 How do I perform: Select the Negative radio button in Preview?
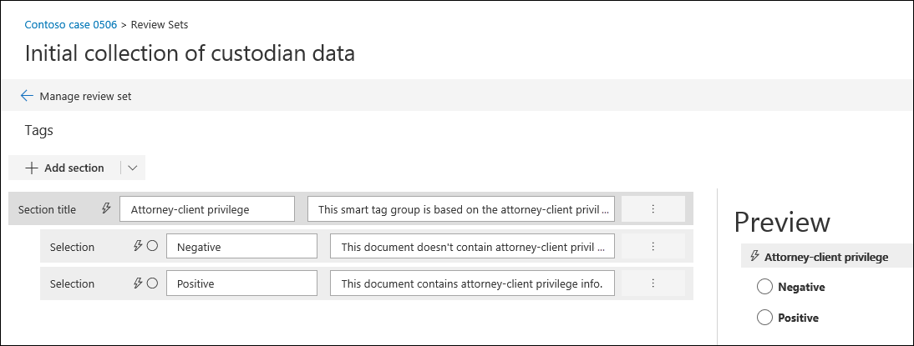point(764,287)
